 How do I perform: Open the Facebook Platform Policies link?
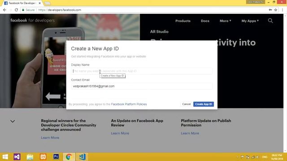[x=129, y=104]
